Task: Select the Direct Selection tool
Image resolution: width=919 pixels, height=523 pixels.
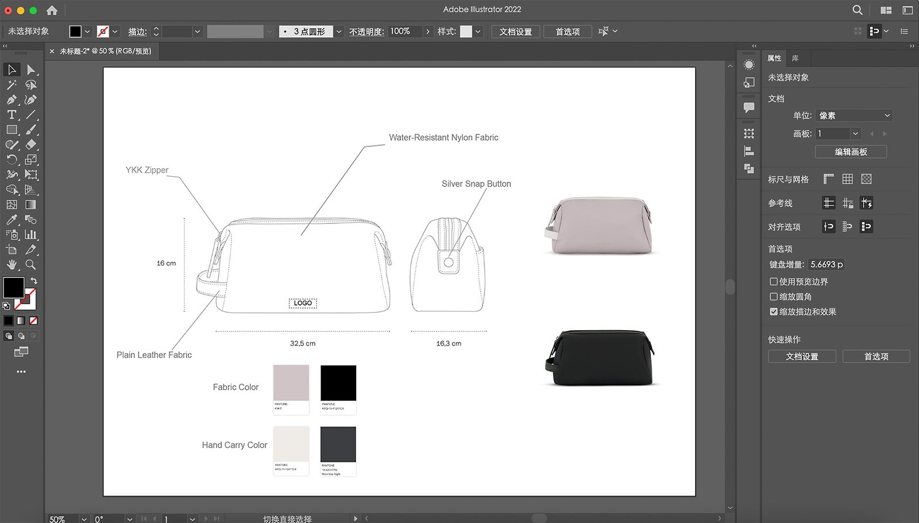Action: coord(31,70)
